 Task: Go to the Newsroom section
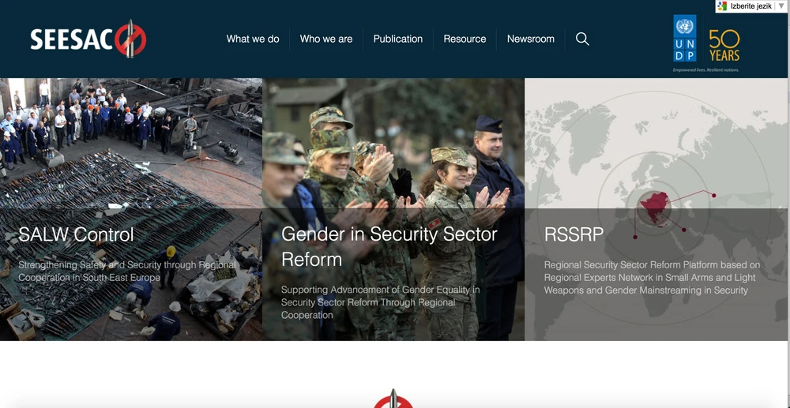(x=531, y=39)
